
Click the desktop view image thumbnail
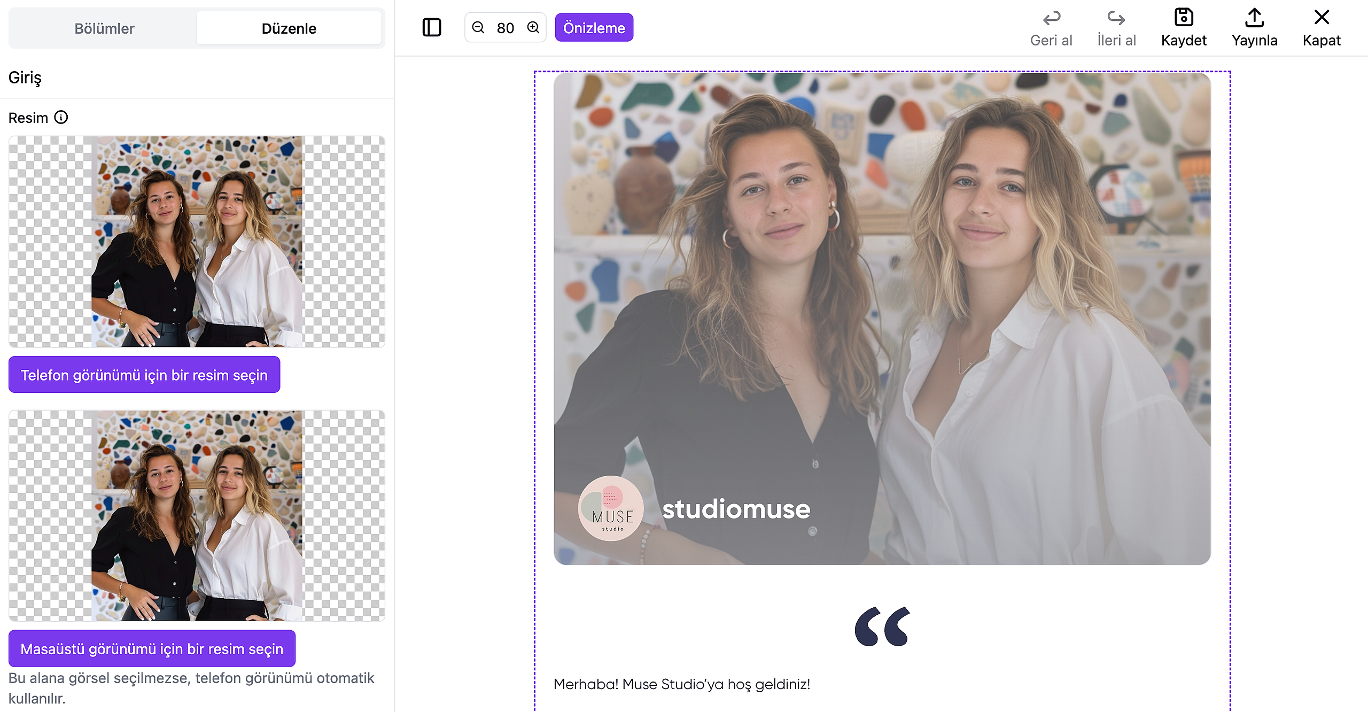point(197,515)
